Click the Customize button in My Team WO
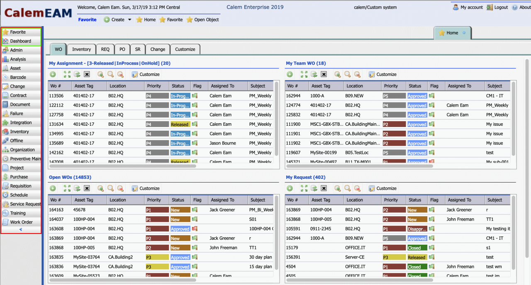The image size is (531, 285). (x=382, y=74)
